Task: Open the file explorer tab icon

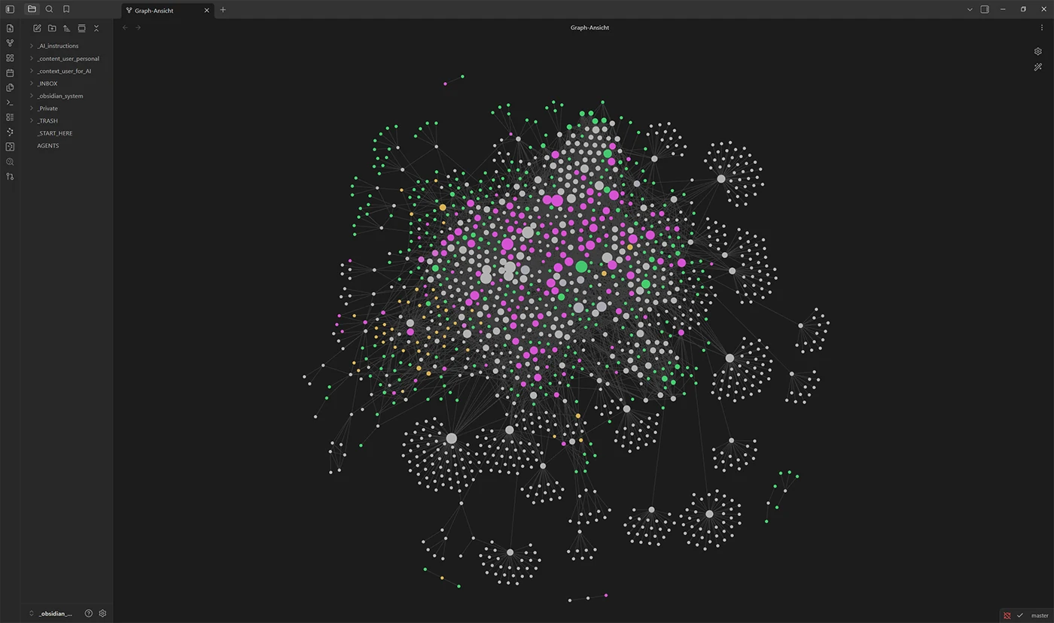Action: [32, 9]
